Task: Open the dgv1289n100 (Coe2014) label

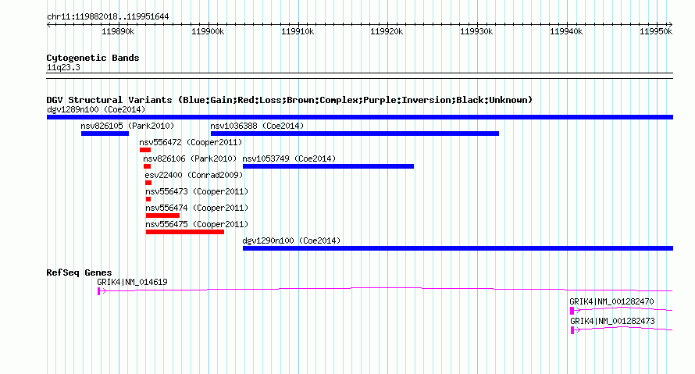Action: (x=96, y=109)
